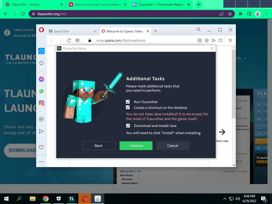Open Opera home icon in sidebar

click(41, 51)
